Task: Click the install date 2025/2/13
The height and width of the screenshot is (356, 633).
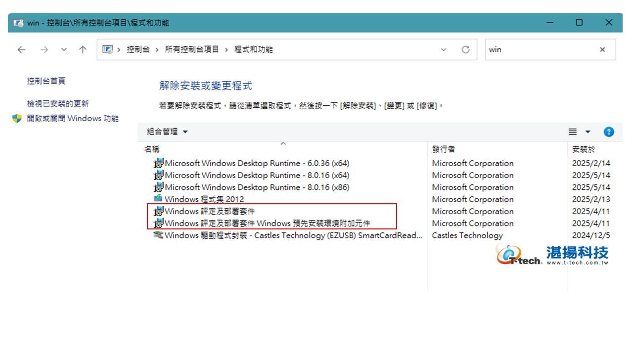Action: click(x=591, y=199)
